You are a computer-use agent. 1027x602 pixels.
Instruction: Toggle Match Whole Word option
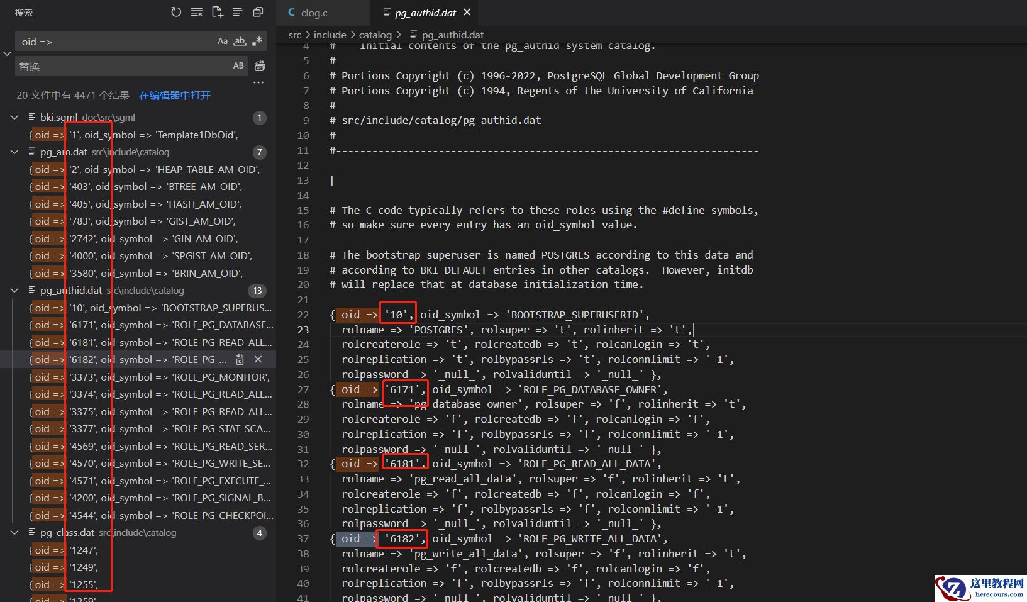coord(240,42)
